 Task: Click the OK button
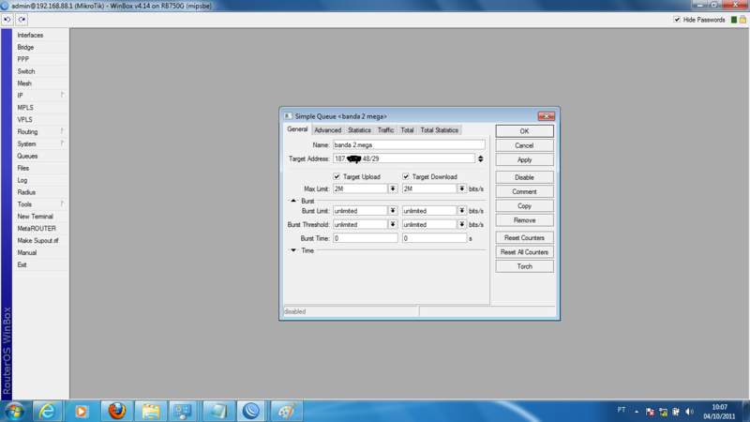pyautogui.click(x=524, y=131)
